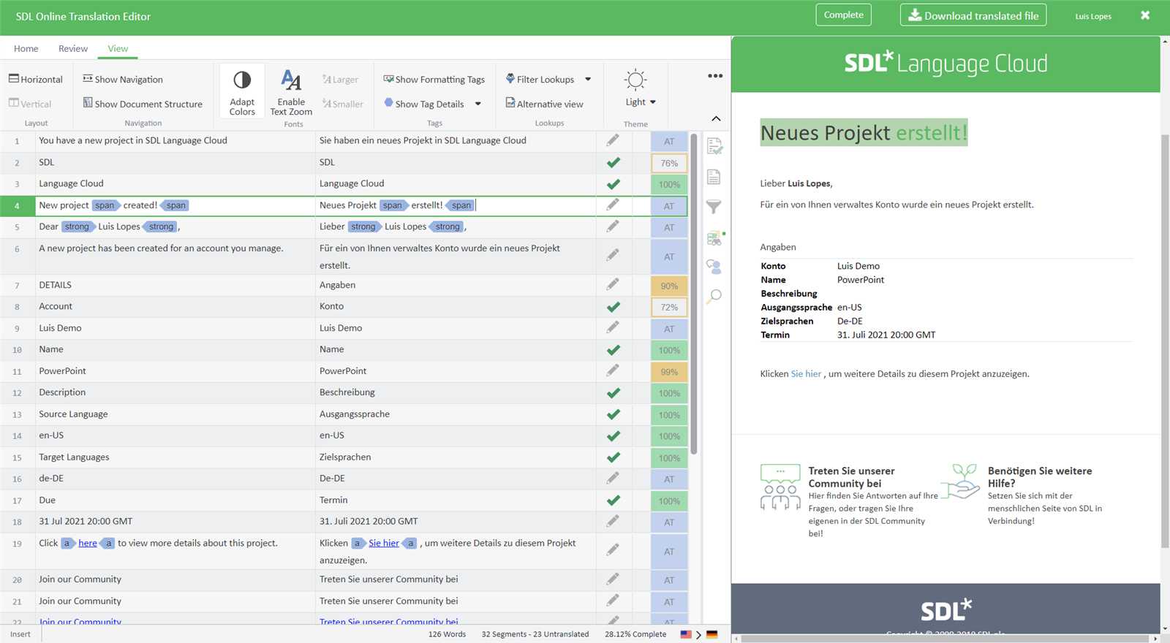The width and height of the screenshot is (1170, 643).
Task: Click 'Sie hier' link in the preview pane
Action: tap(806, 373)
